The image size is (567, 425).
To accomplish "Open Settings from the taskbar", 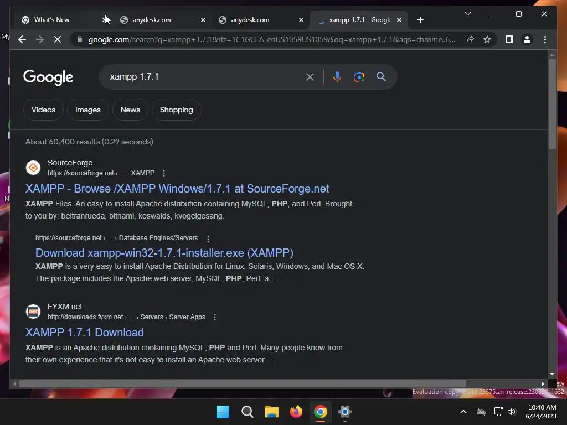I will pyautogui.click(x=345, y=412).
